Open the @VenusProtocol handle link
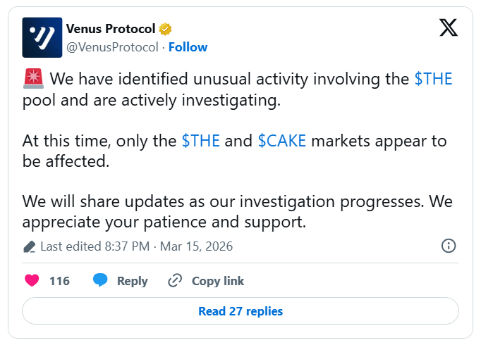 (x=112, y=47)
